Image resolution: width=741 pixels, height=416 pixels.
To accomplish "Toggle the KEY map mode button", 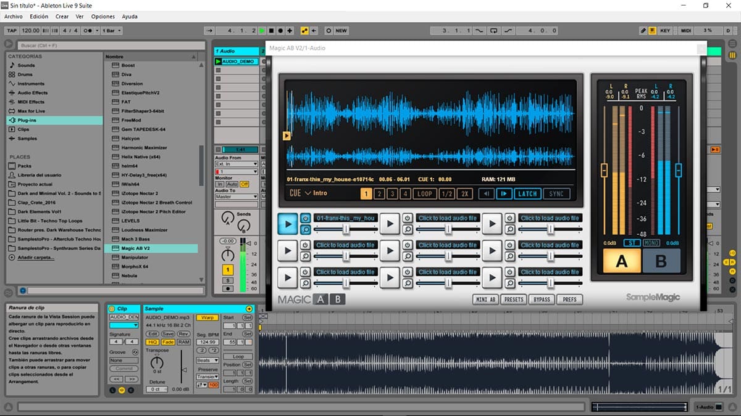I will pyautogui.click(x=665, y=30).
